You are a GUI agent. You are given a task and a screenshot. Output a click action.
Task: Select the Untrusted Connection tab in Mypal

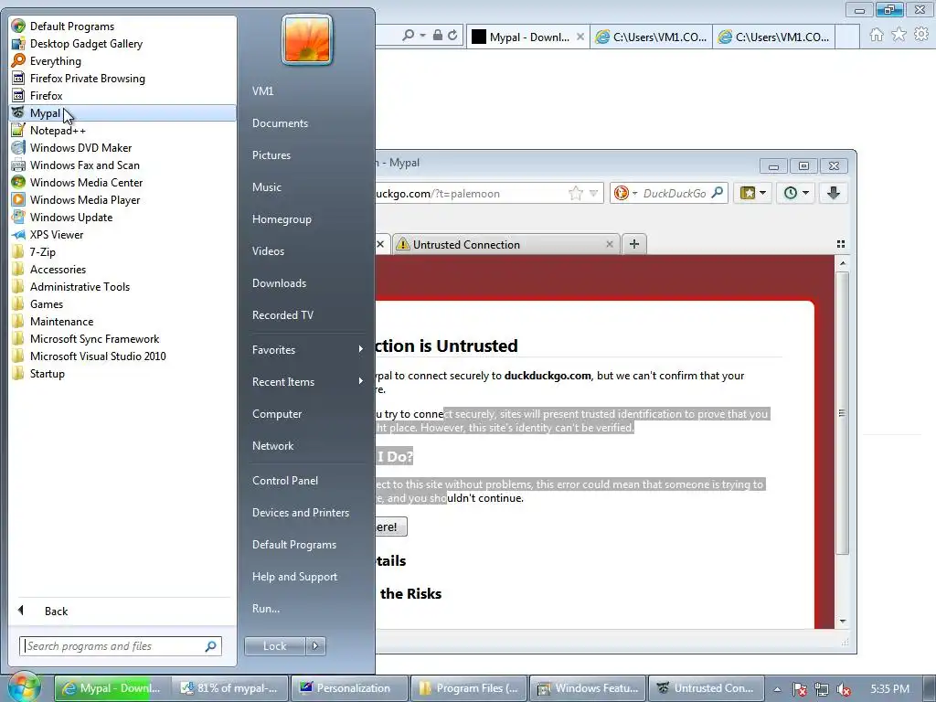point(506,244)
